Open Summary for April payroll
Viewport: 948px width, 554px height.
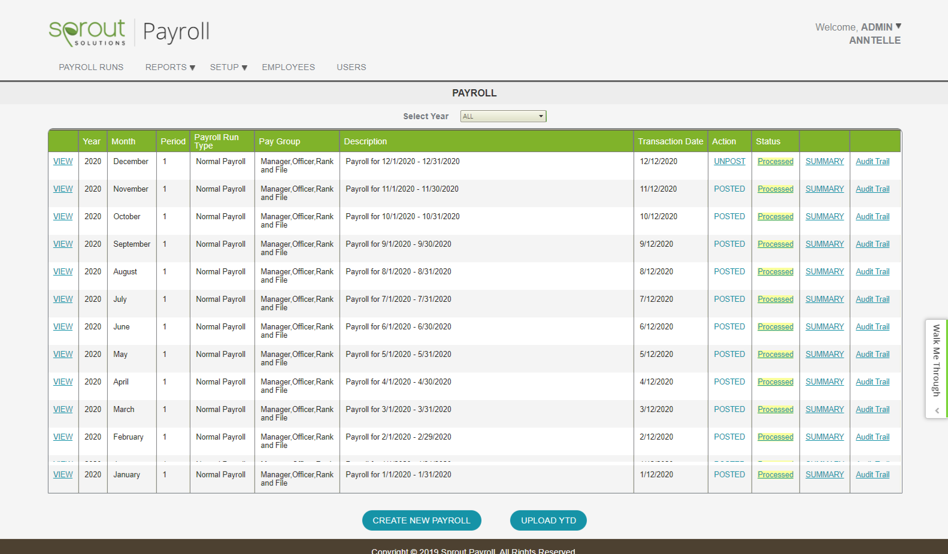[x=825, y=382]
